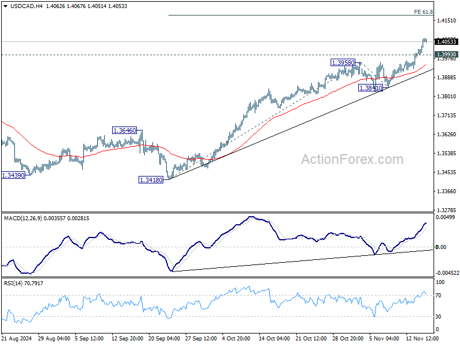Viewport: 460px width, 345px height.
Task: Select the 5 Nov 04:00 time label
Action: [384, 339]
